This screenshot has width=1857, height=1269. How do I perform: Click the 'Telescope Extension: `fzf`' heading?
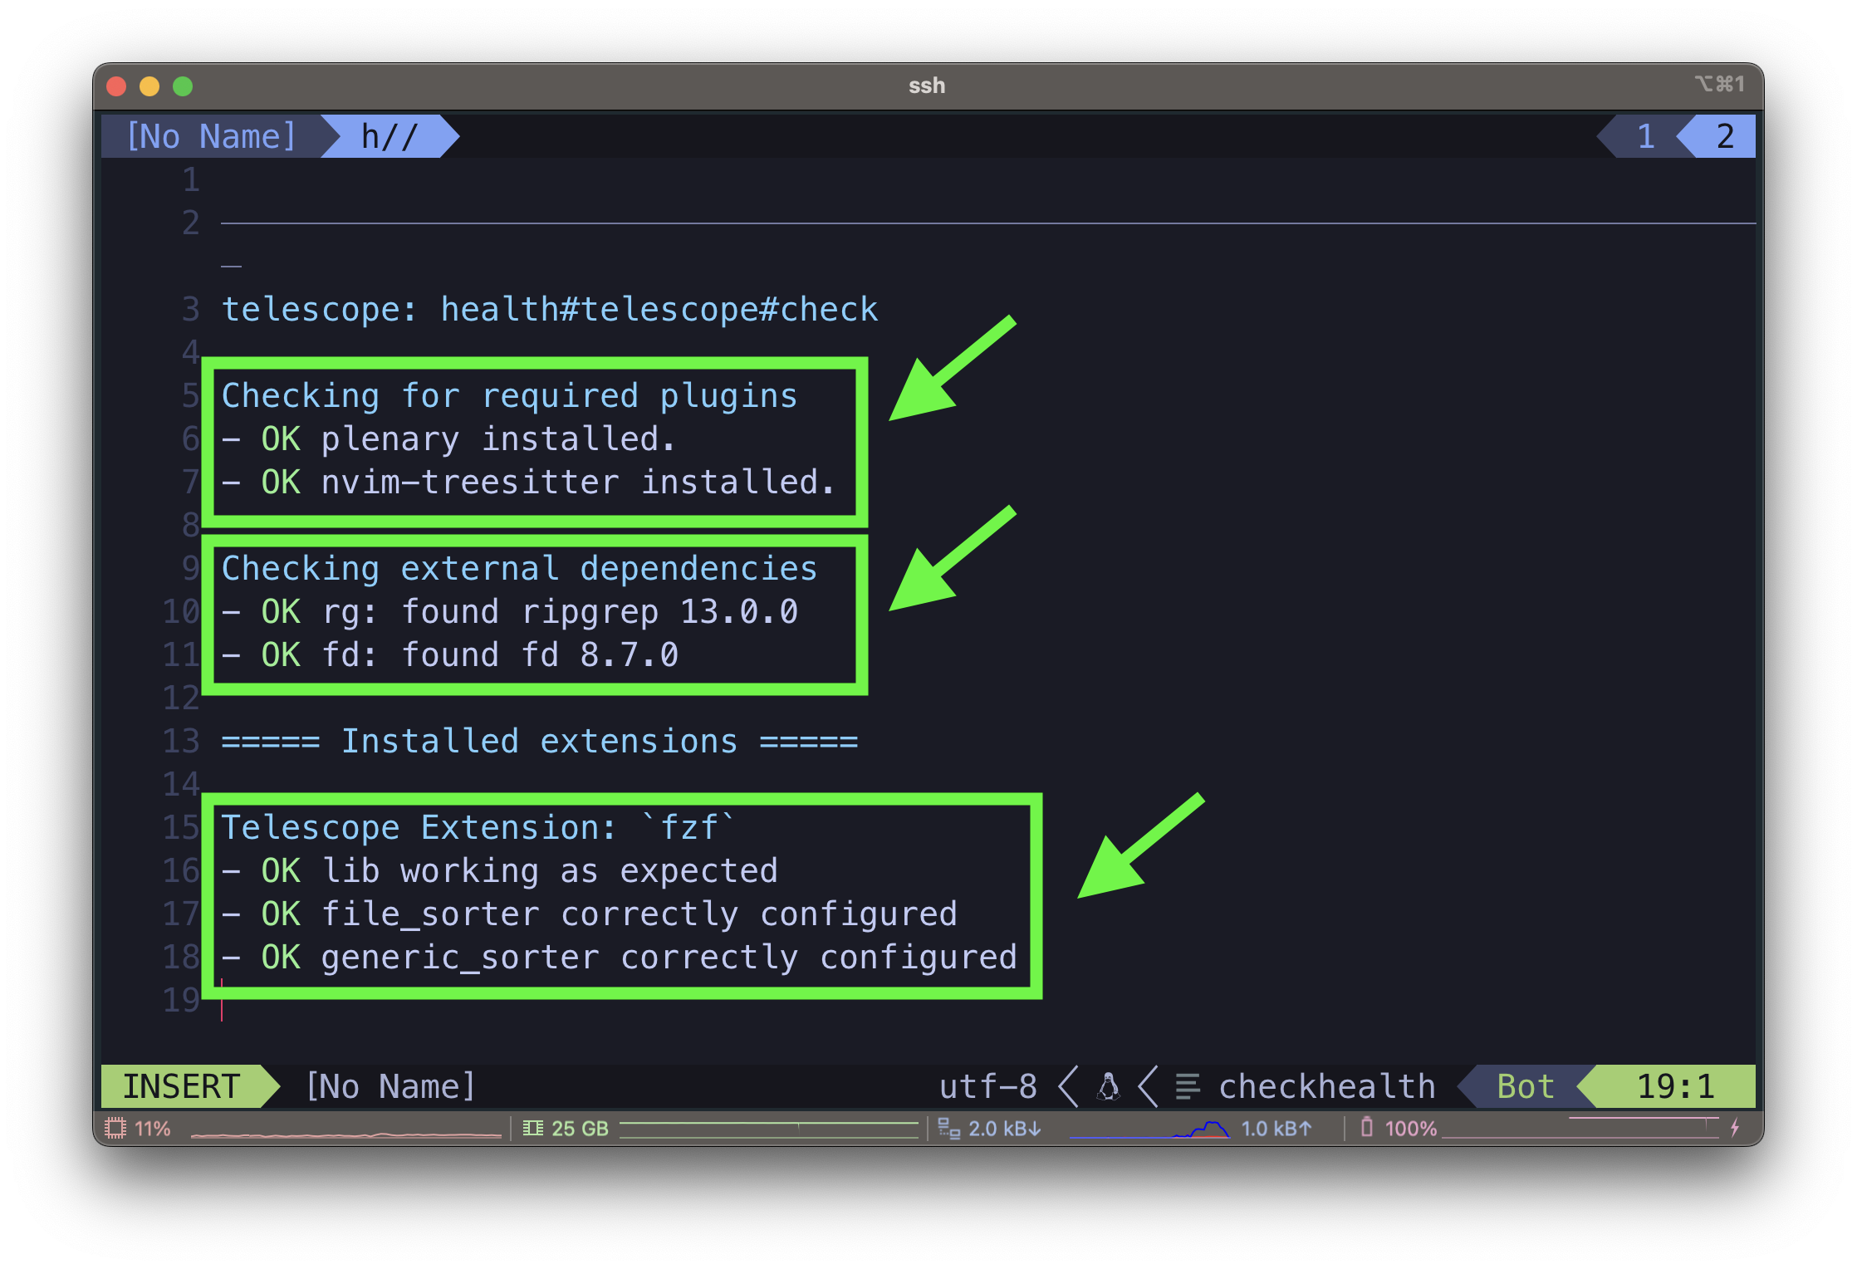(478, 828)
